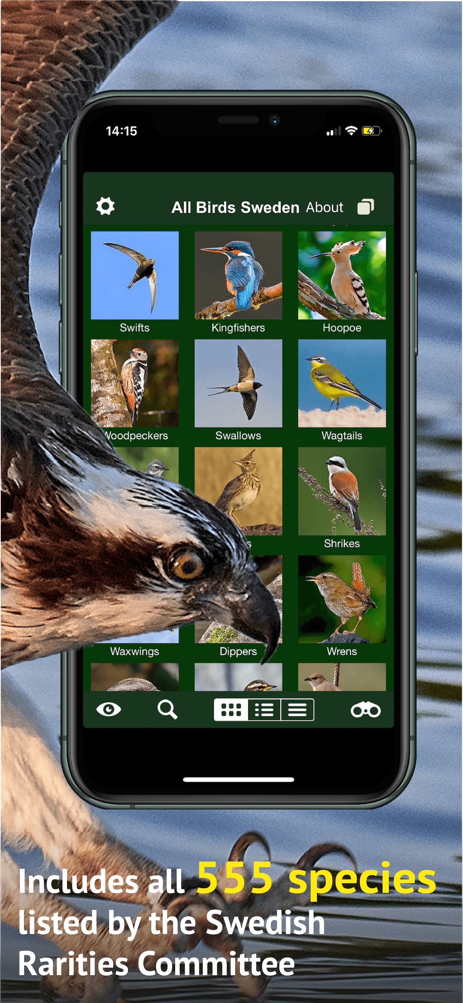This screenshot has height=1003, width=463.
Task: Open the Wagtails thumbnail
Action: (x=342, y=383)
